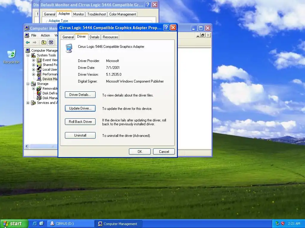The image size is (305, 228).
Task: Expand the Shared Folders node
Action: [33, 65]
